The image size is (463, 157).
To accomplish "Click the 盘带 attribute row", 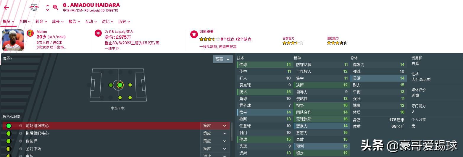I will [265, 112].
